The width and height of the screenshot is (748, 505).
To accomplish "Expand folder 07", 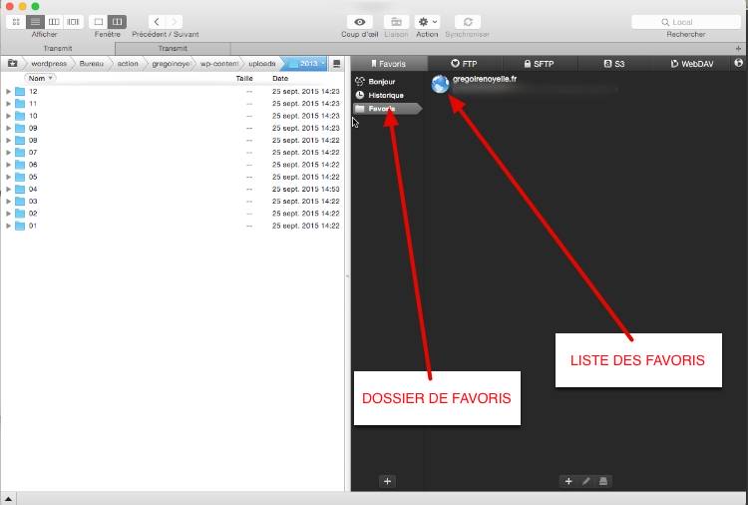I will tap(8, 153).
